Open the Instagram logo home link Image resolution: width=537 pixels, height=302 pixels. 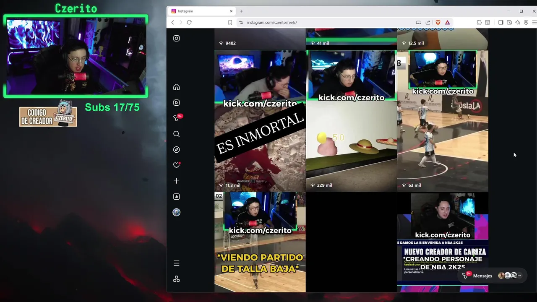(177, 38)
